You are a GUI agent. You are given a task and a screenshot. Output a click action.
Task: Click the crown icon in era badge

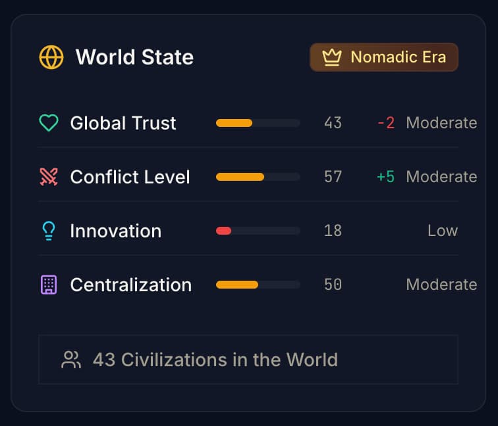pos(331,57)
